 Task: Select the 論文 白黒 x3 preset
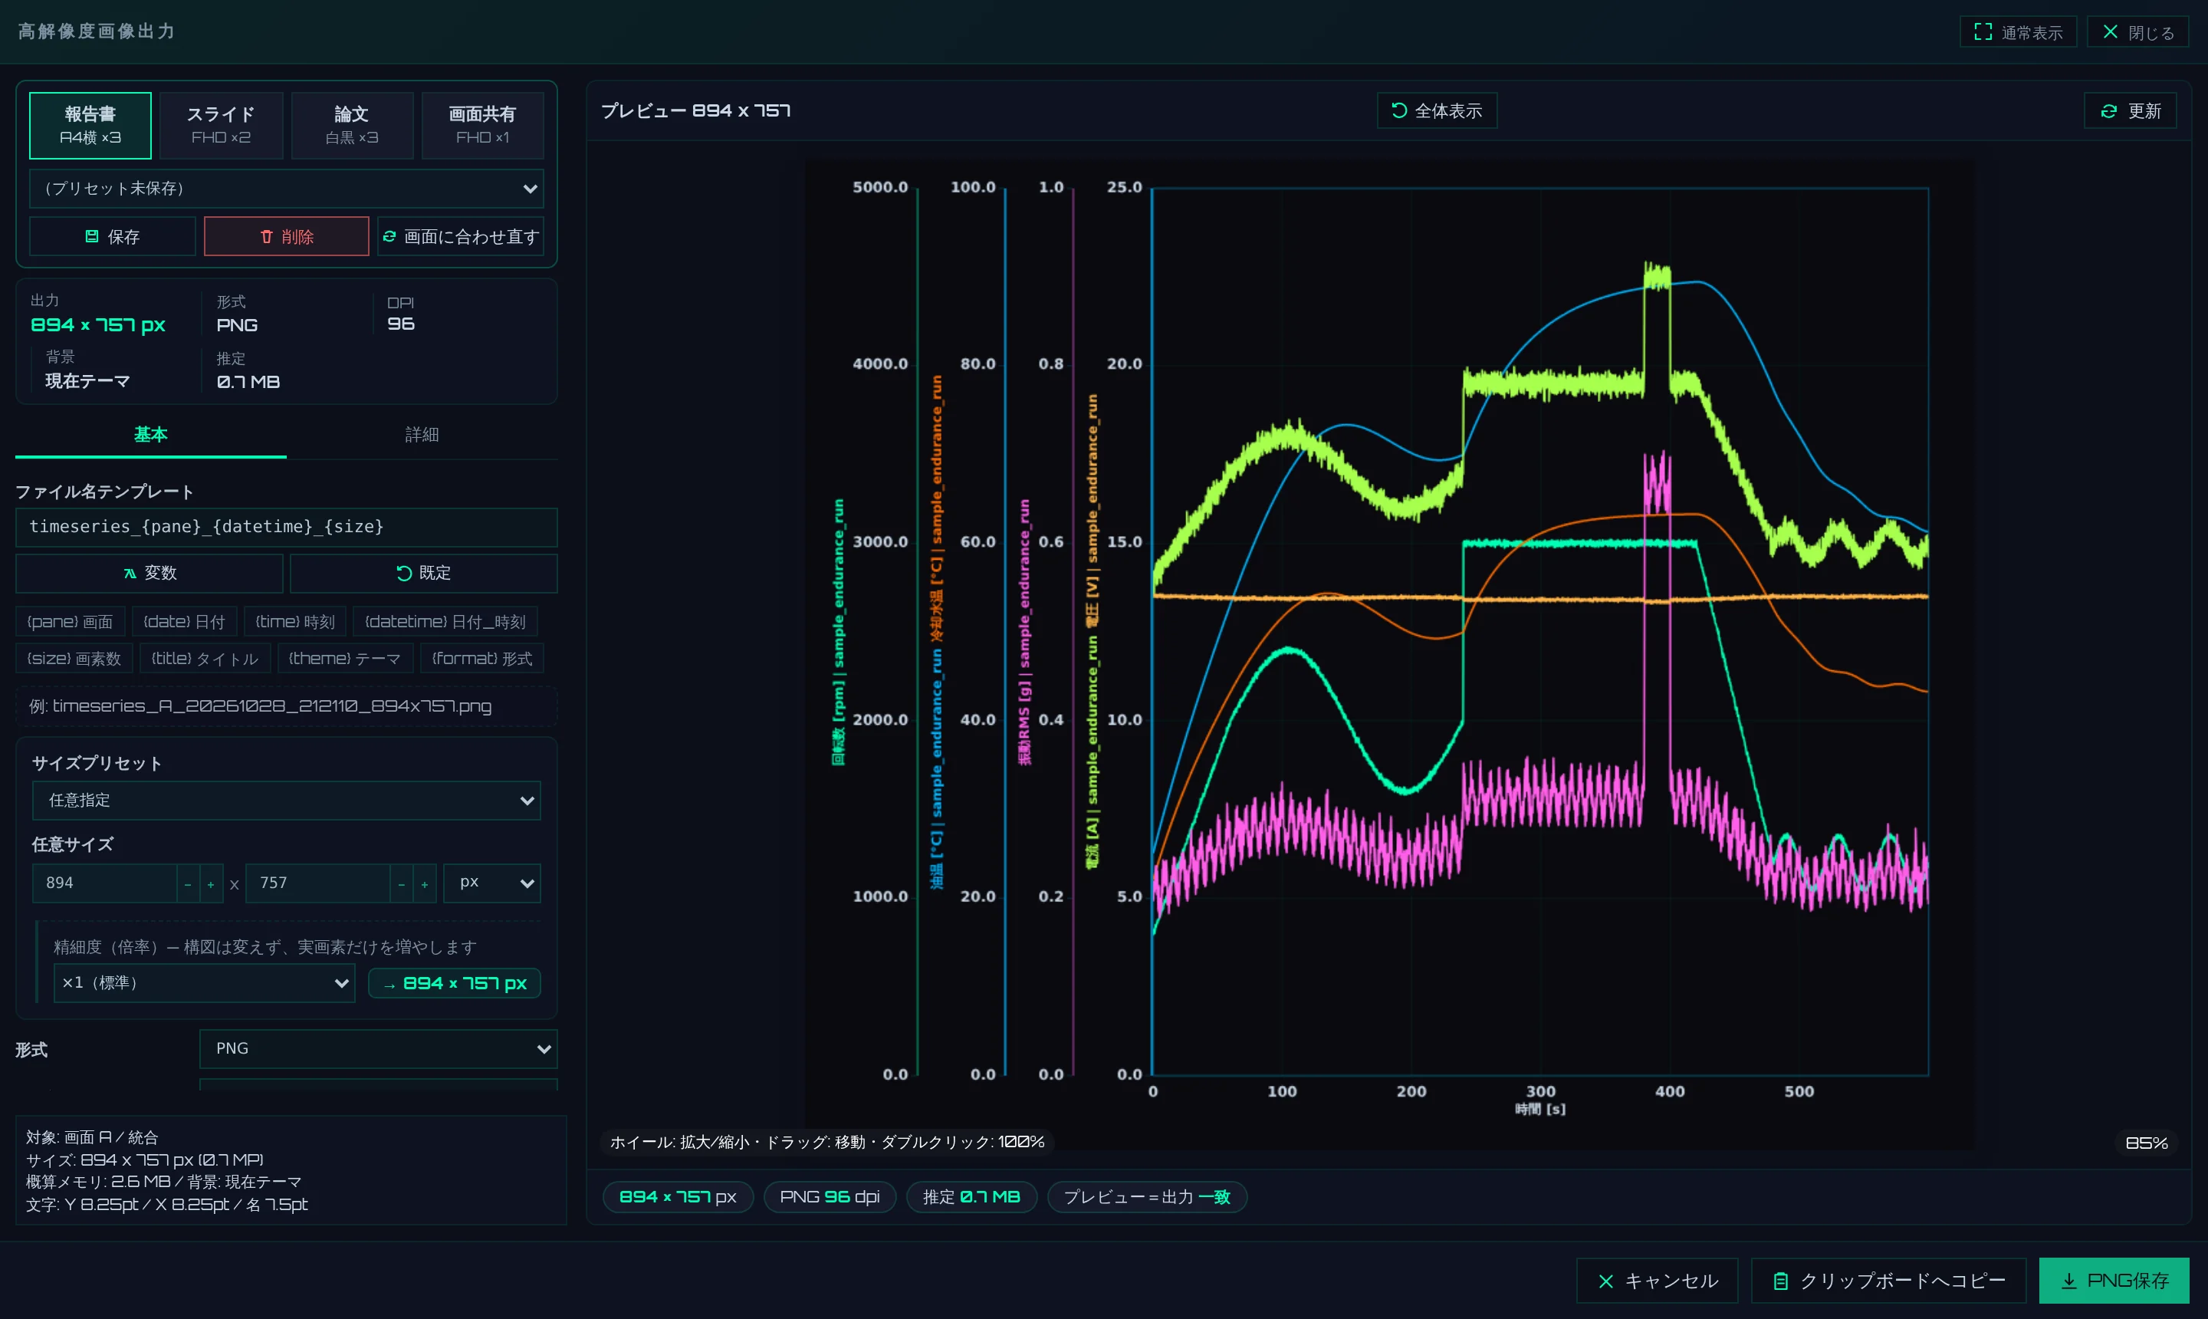click(352, 125)
